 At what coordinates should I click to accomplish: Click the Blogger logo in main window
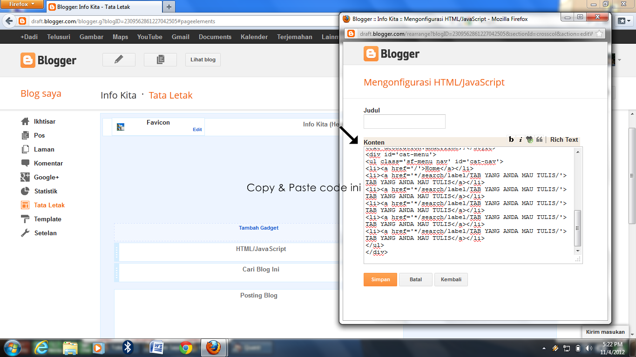pyautogui.click(x=48, y=60)
